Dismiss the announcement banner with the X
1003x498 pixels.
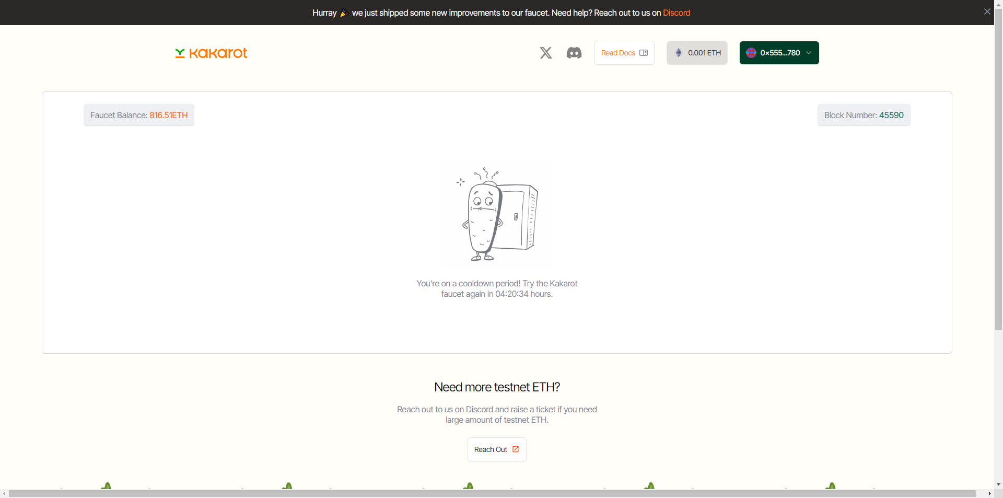[987, 11]
